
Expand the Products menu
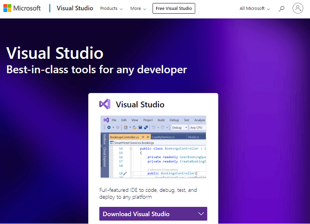pyautogui.click(x=112, y=9)
